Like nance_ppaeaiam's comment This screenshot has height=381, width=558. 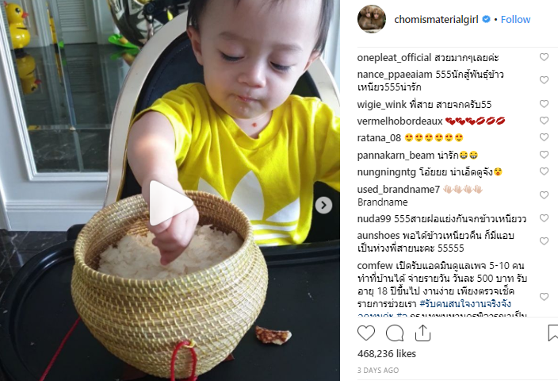point(544,80)
